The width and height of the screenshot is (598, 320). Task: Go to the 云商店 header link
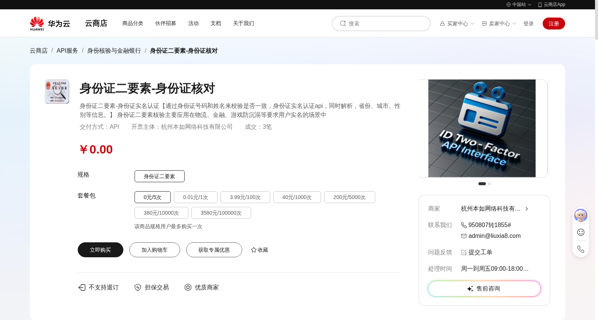[x=96, y=24]
